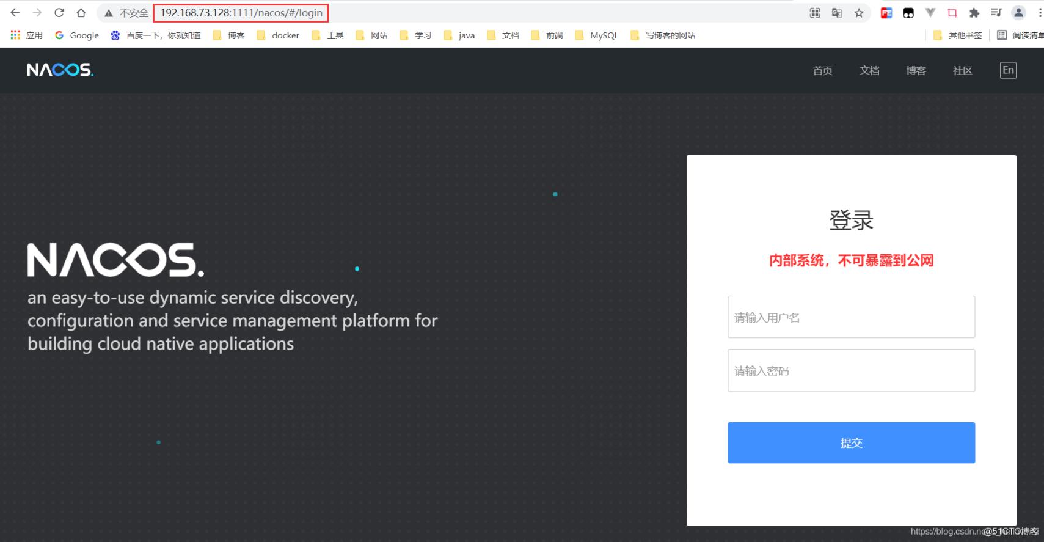Focus the 请输入用户名 username field

point(851,317)
